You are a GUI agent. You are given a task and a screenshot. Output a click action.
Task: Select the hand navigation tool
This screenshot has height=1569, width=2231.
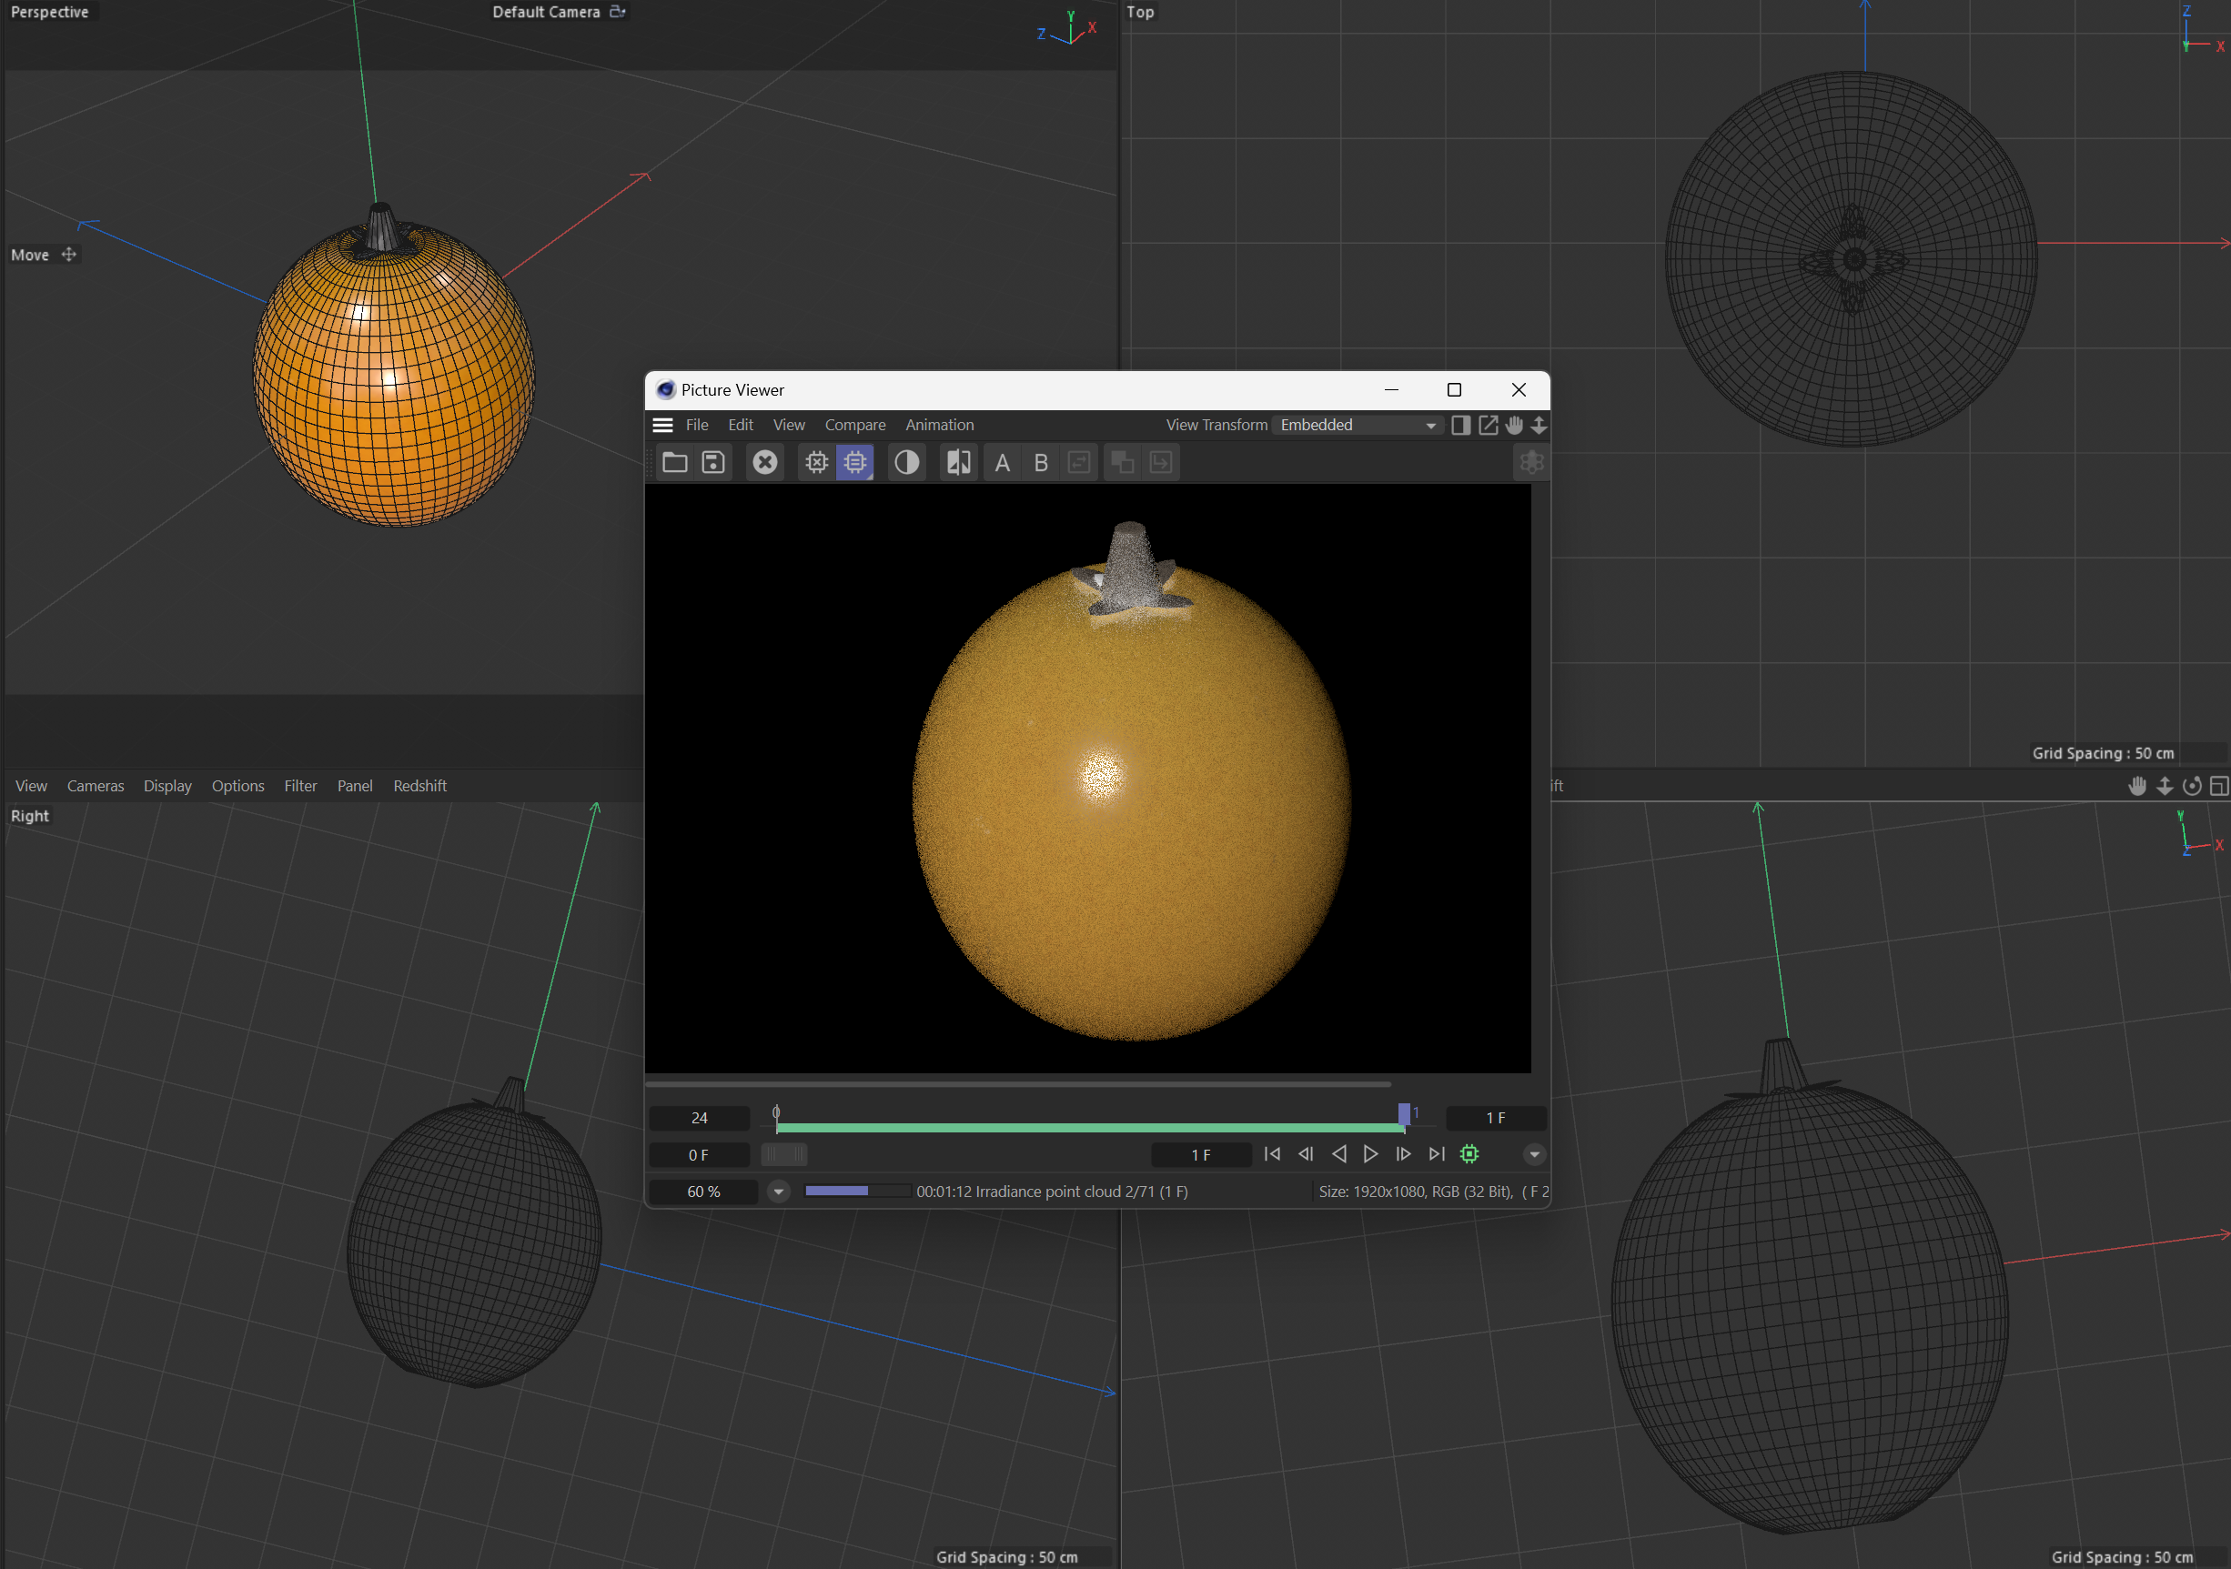pos(1514,425)
